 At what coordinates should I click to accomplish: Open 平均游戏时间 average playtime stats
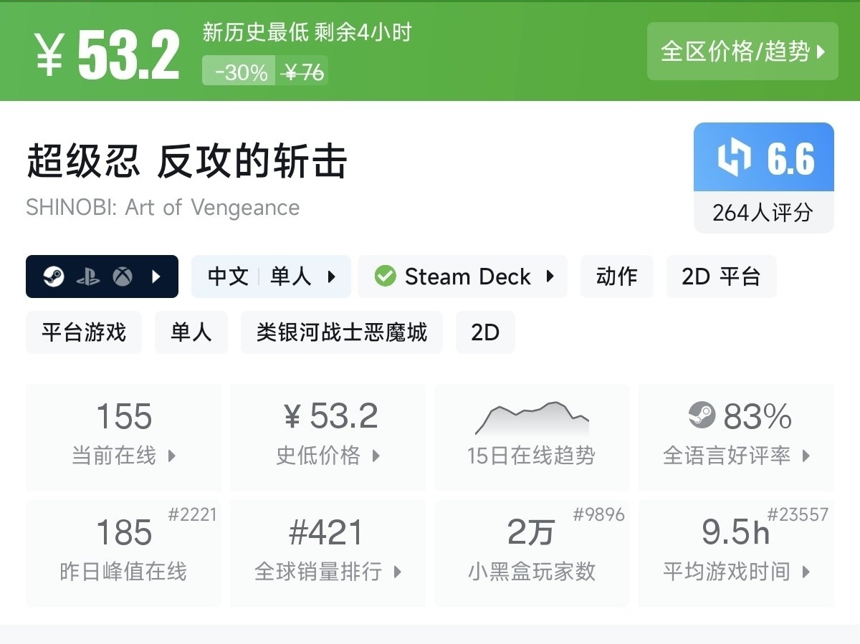click(736, 553)
